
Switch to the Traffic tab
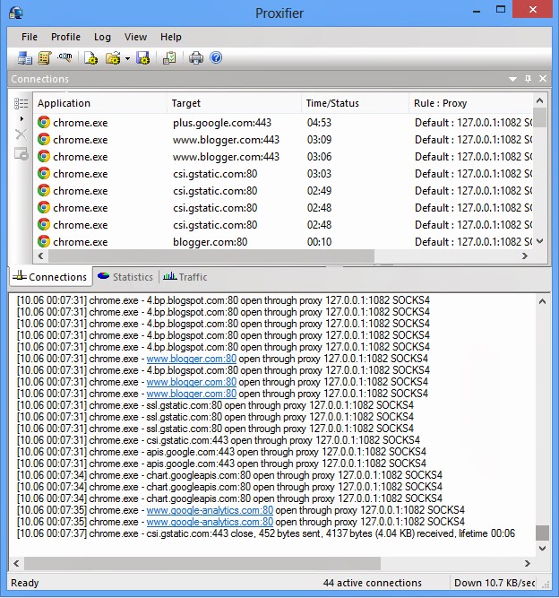(185, 276)
